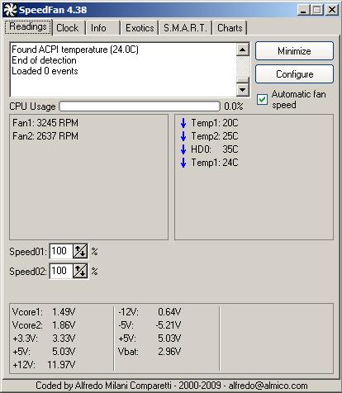Image resolution: width=342 pixels, height=393 pixels.
Task: Click the +3.3V 3.33V voltage reading
Action: coord(44,339)
